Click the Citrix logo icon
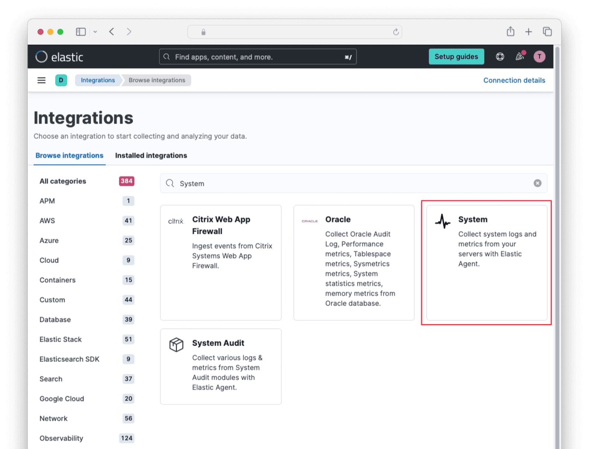The height and width of the screenshot is (449, 589). [x=176, y=221]
